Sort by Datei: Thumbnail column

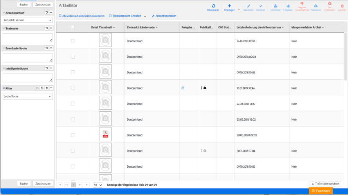[103, 27]
